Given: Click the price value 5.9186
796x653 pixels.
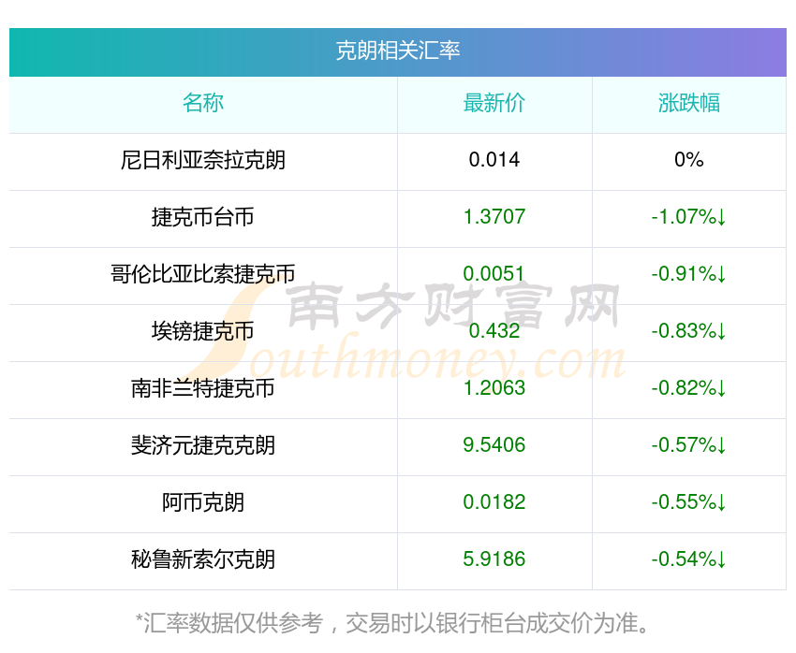Looking at the screenshot, I should click(494, 559).
